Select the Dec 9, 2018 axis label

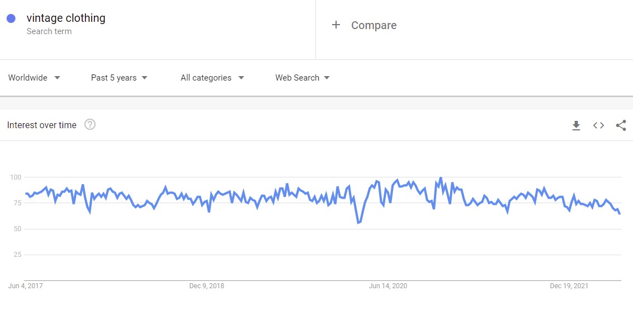(x=207, y=286)
